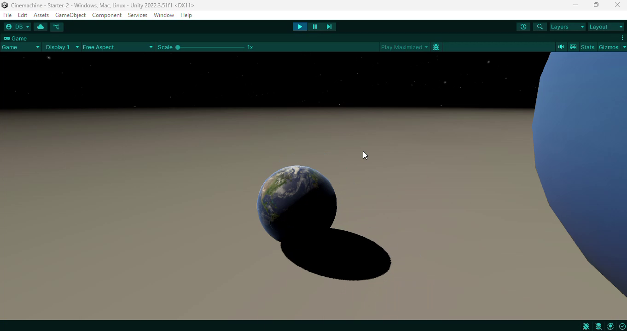Screen dimensions: 627x331
Task: Open the Layers dropdown
Action: point(567,27)
